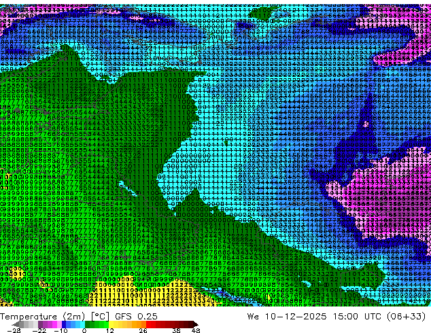Click the cyan legend swatch left of 0
The width and height of the screenshot is (431, 333).
click(x=82, y=324)
